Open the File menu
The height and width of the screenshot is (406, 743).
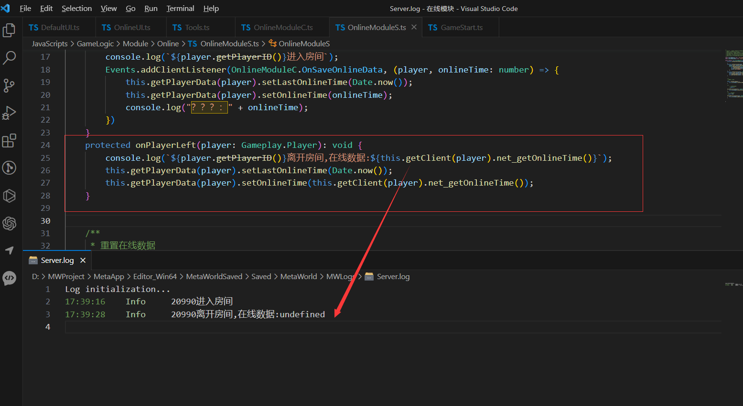tap(25, 8)
